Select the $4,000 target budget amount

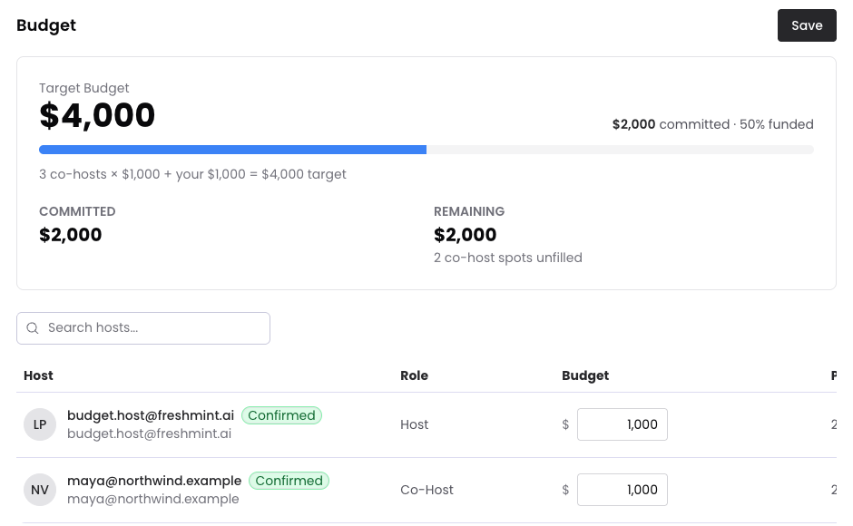[x=97, y=115]
